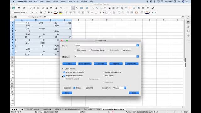Click the Close button in dialog

[134, 93]
